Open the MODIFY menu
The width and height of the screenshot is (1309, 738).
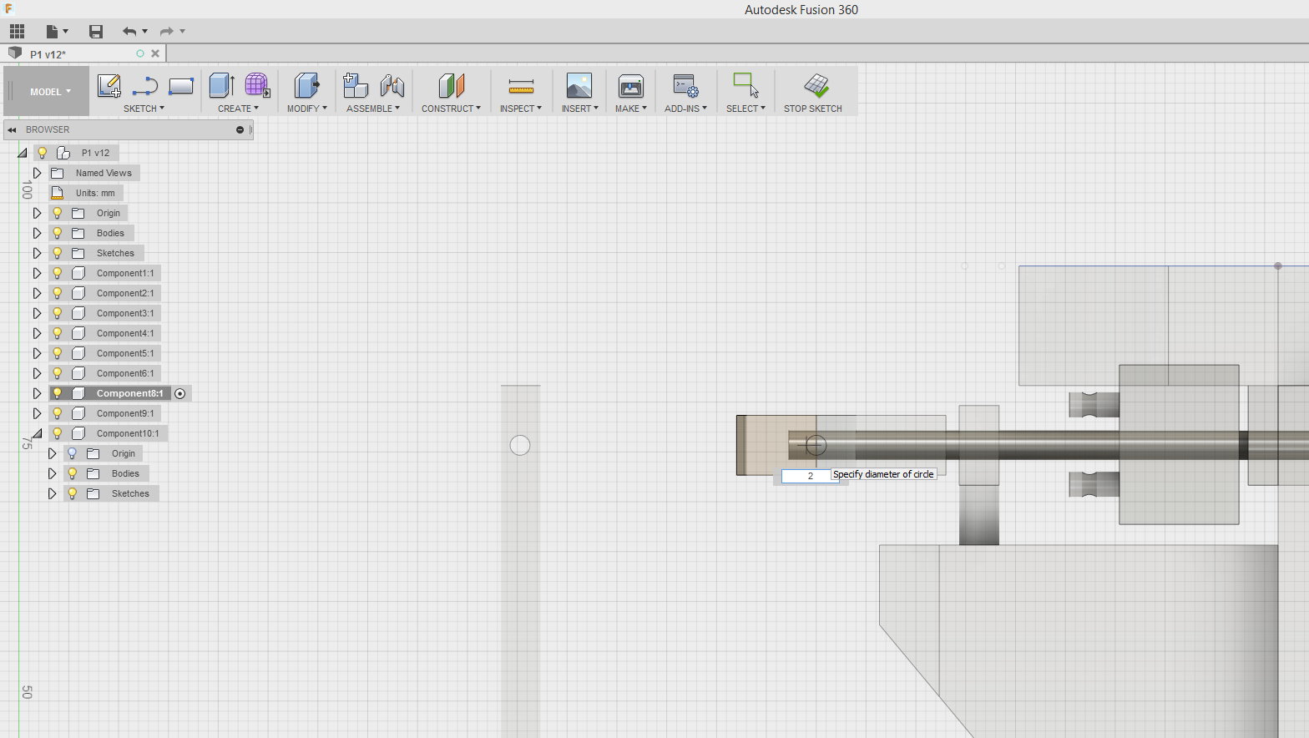(307, 109)
